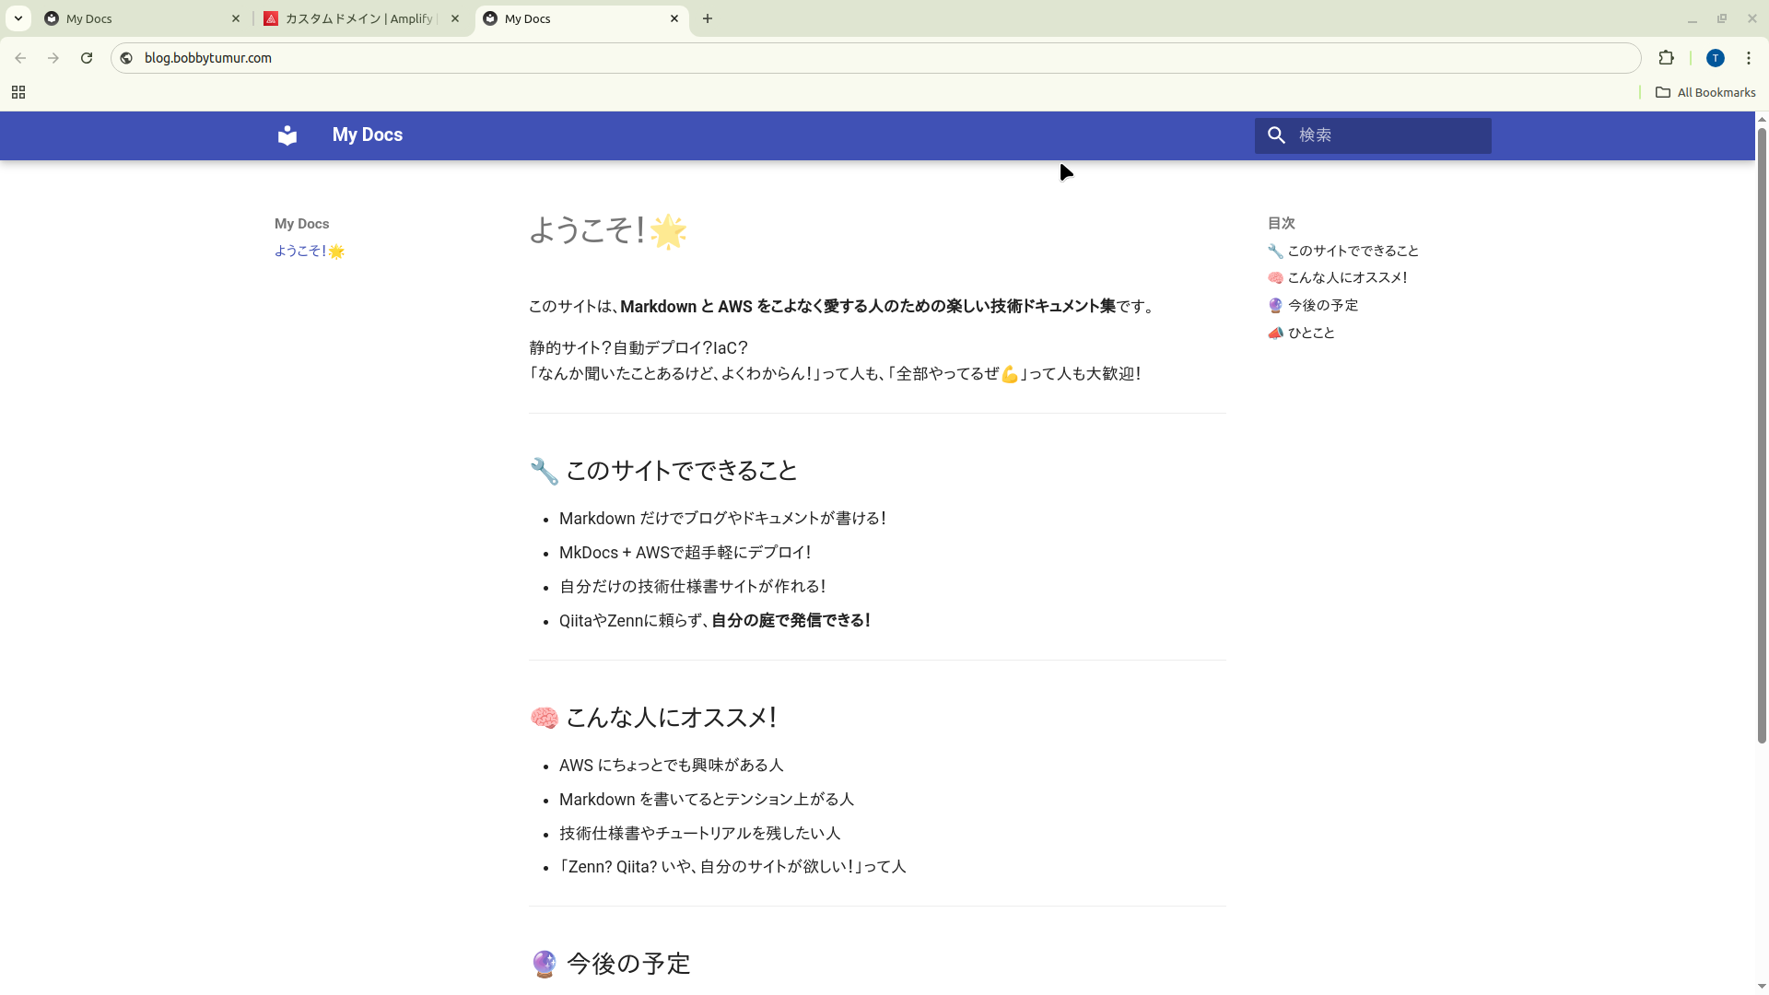Click the browser back navigation arrow
This screenshot has width=1769, height=995.
click(20, 57)
